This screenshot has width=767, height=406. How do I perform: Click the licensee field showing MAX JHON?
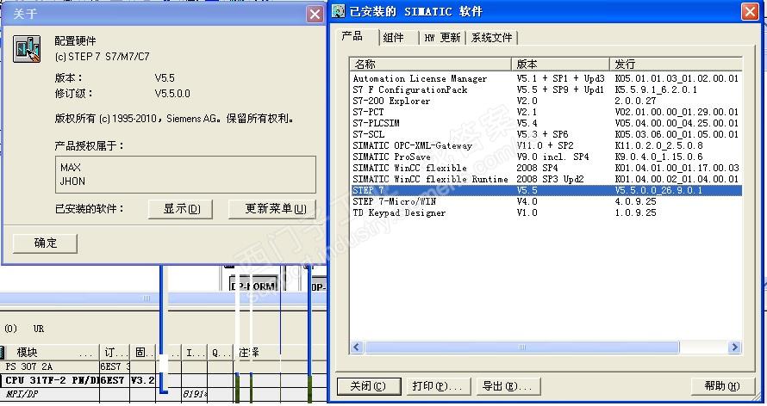pyautogui.click(x=185, y=175)
